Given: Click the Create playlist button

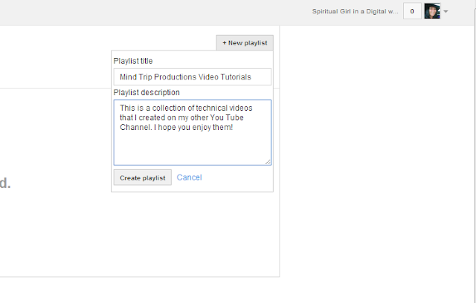Looking at the screenshot, I should (x=143, y=177).
